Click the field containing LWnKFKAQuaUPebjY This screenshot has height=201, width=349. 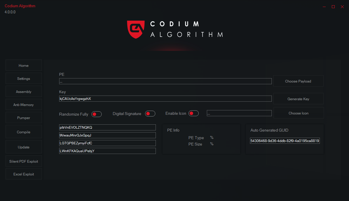(107, 151)
